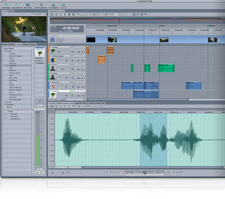The height and width of the screenshot is (199, 225).
Task: Switch to the Video tab
Action: pyautogui.click(x=4, y=11)
